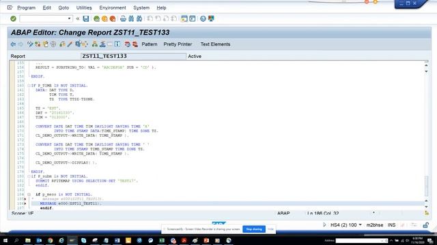Image resolution: width=437 pixels, height=245 pixels.
Task: Open the Edit menu
Action: (47, 7)
